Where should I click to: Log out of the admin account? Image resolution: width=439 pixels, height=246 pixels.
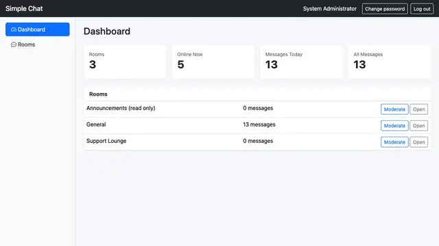422,9
